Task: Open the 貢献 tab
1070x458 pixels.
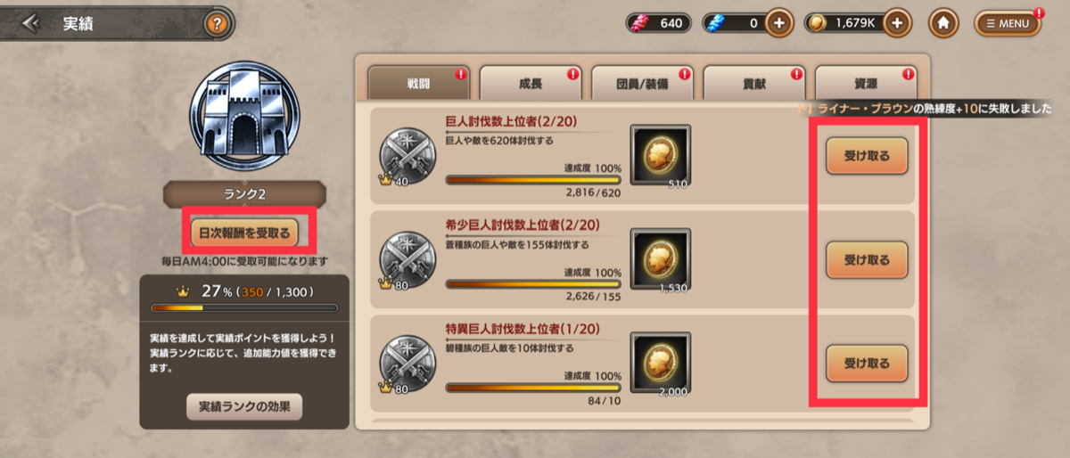Action: pyautogui.click(x=754, y=84)
